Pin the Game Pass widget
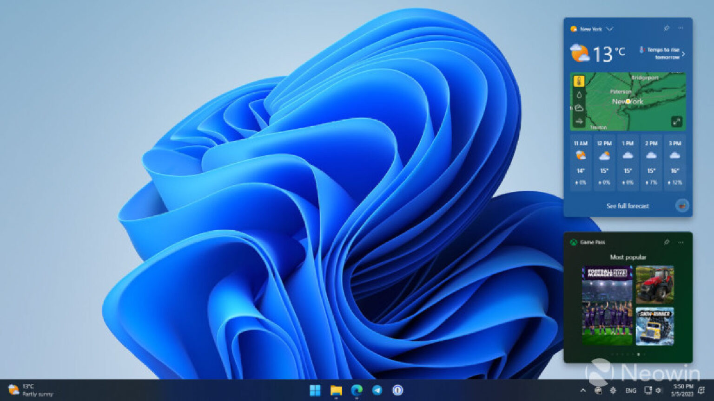Image resolution: width=714 pixels, height=401 pixels. point(667,242)
